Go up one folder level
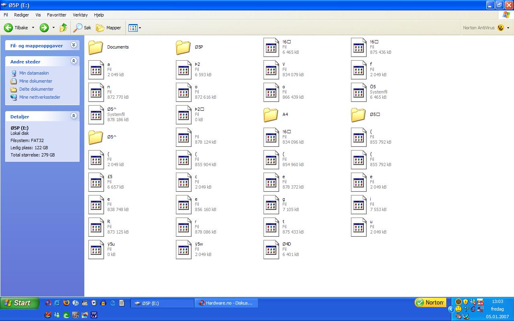This screenshot has width=514, height=321. [x=63, y=28]
